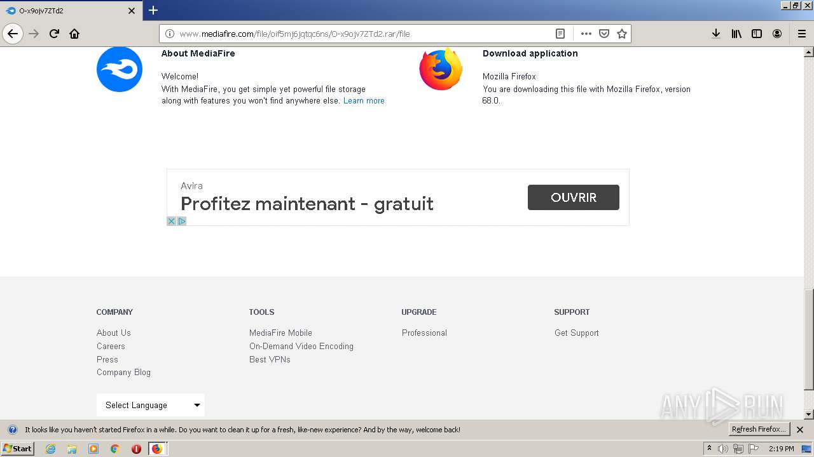814x457 pixels.
Task: Open the Avira ad with OUVRIR
Action: tap(573, 197)
